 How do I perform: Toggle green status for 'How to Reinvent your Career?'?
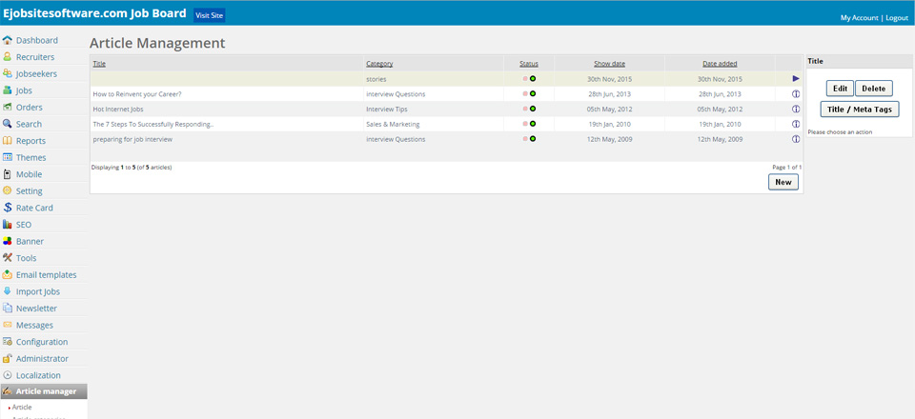tap(533, 93)
